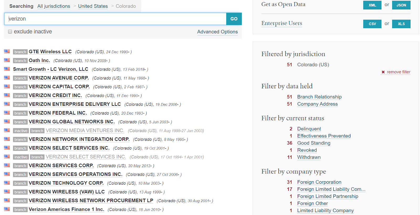Open VERIZON TECHNOLOGY CORP. record
This screenshot has height=215, width=420.
pos(66,183)
